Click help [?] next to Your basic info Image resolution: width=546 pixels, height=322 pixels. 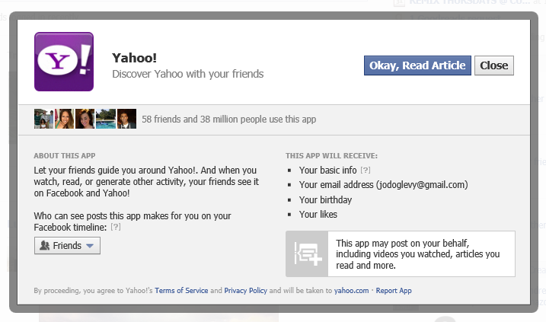[366, 170]
